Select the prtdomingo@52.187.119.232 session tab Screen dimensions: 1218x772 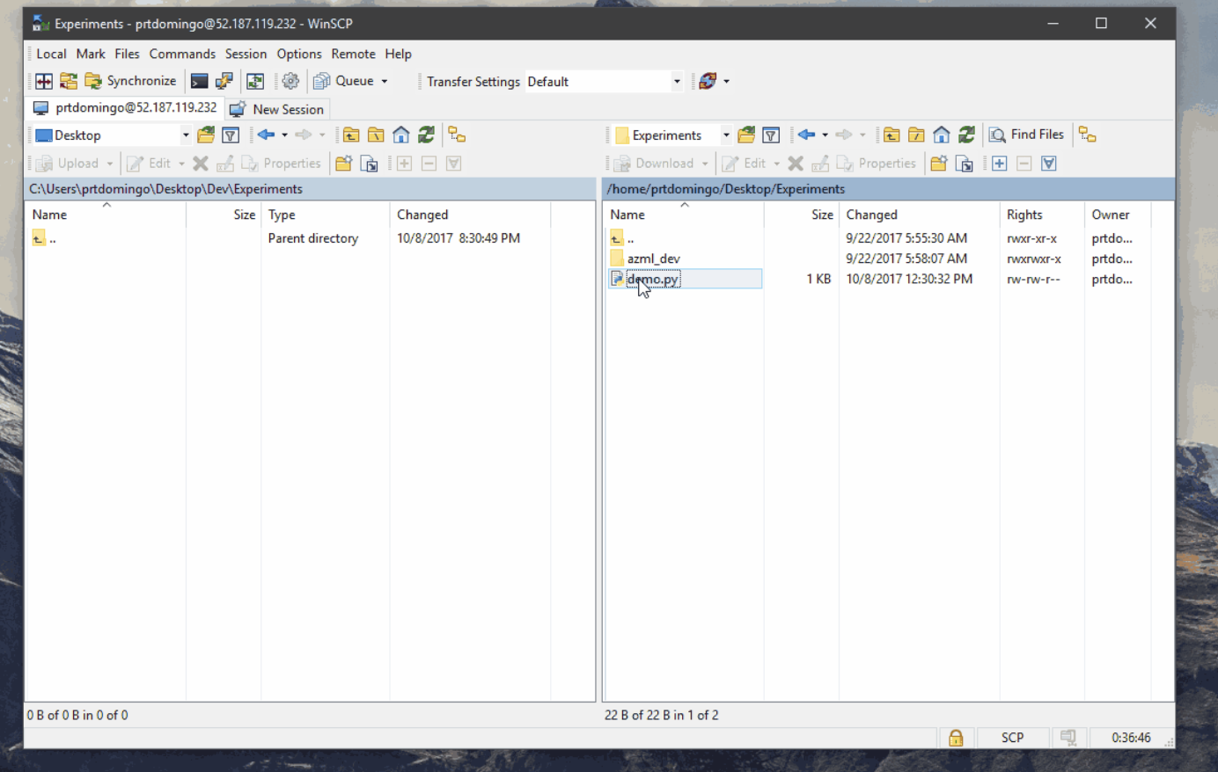[x=124, y=108]
